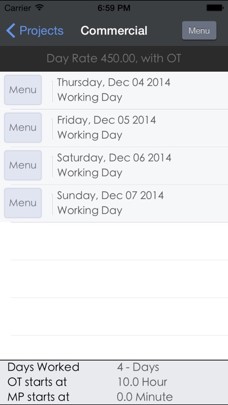This screenshot has height=405, width=228.
Task: Open Menu for Friday, Dec 05 2014
Action: (23, 127)
